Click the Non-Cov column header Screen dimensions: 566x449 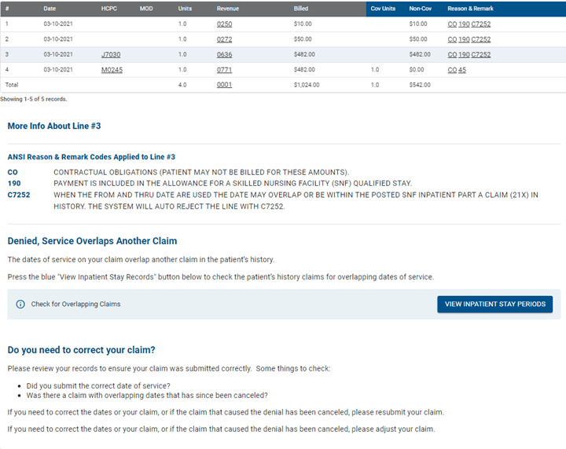coord(421,9)
